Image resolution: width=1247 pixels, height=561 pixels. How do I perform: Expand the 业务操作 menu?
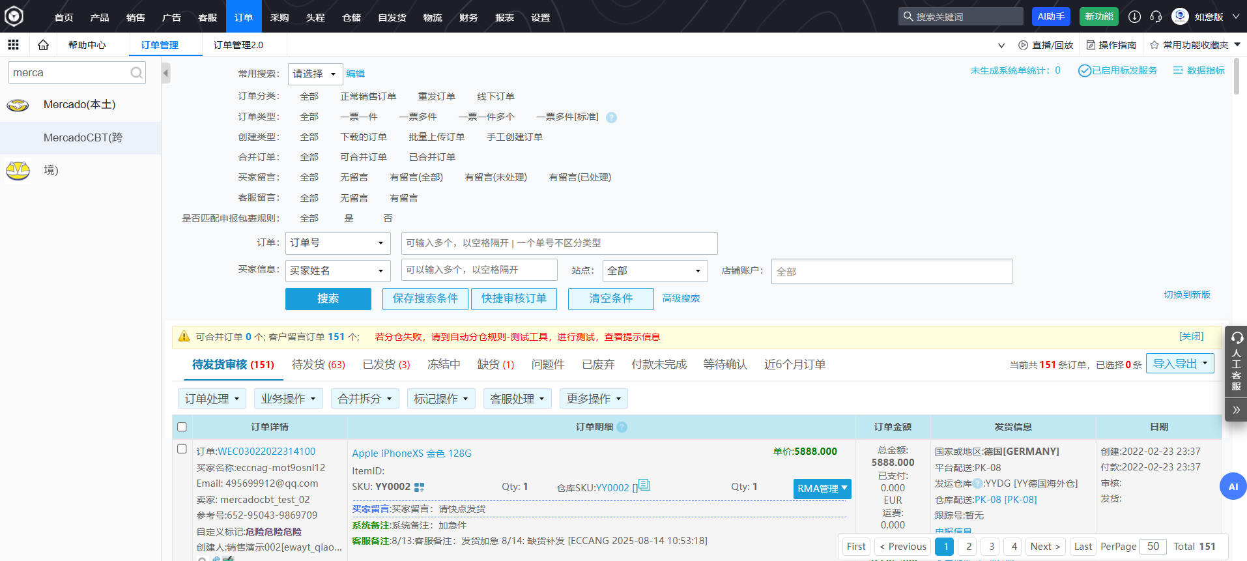click(x=289, y=399)
